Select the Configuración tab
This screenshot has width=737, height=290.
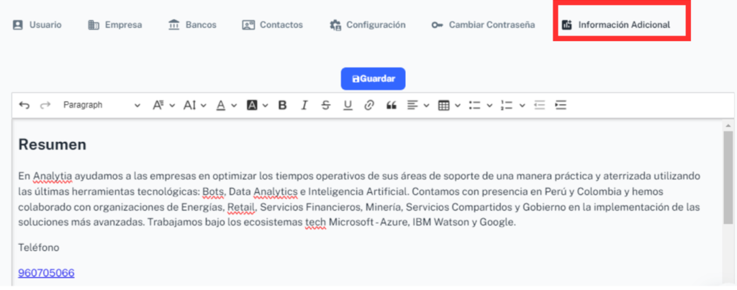tap(367, 25)
